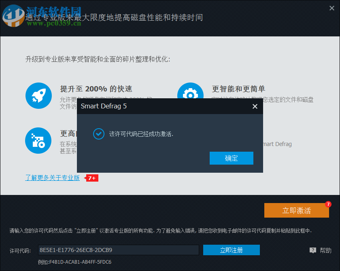This screenshot has height=271, width=340.
Task: Close the Smart Defrag 5 dialog
Action: click(255, 106)
